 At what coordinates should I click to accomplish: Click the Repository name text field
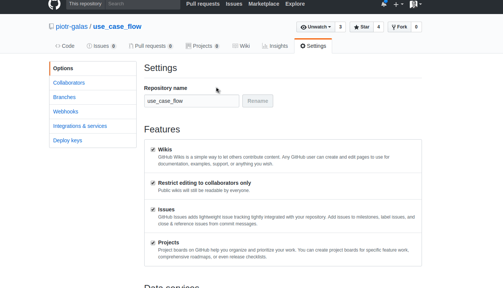[x=192, y=101]
